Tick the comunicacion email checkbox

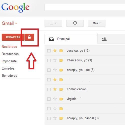coord(49,89)
